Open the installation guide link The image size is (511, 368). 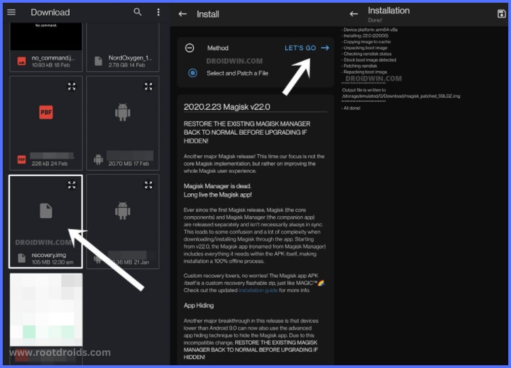tap(258, 290)
